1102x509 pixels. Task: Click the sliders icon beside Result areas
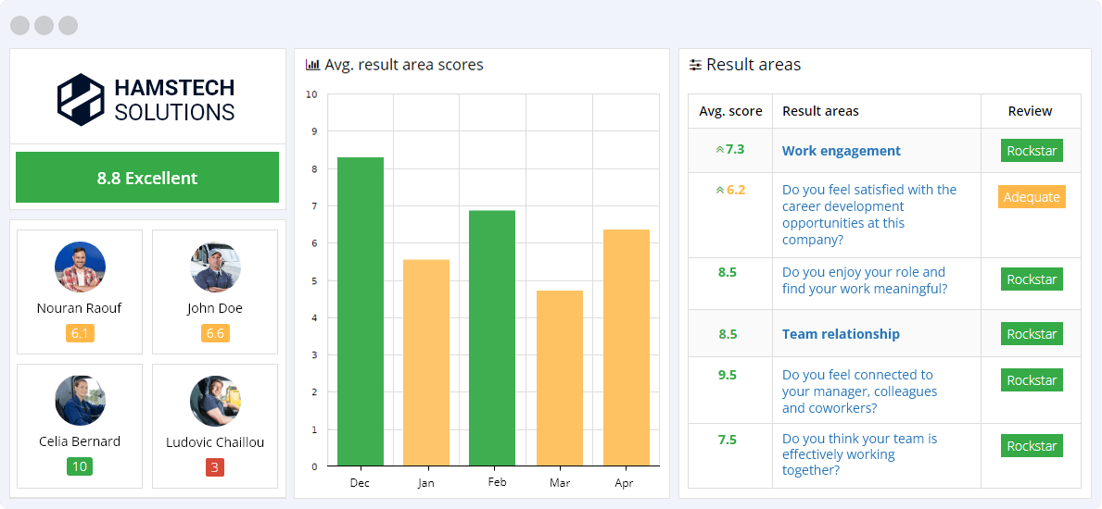pyautogui.click(x=695, y=66)
